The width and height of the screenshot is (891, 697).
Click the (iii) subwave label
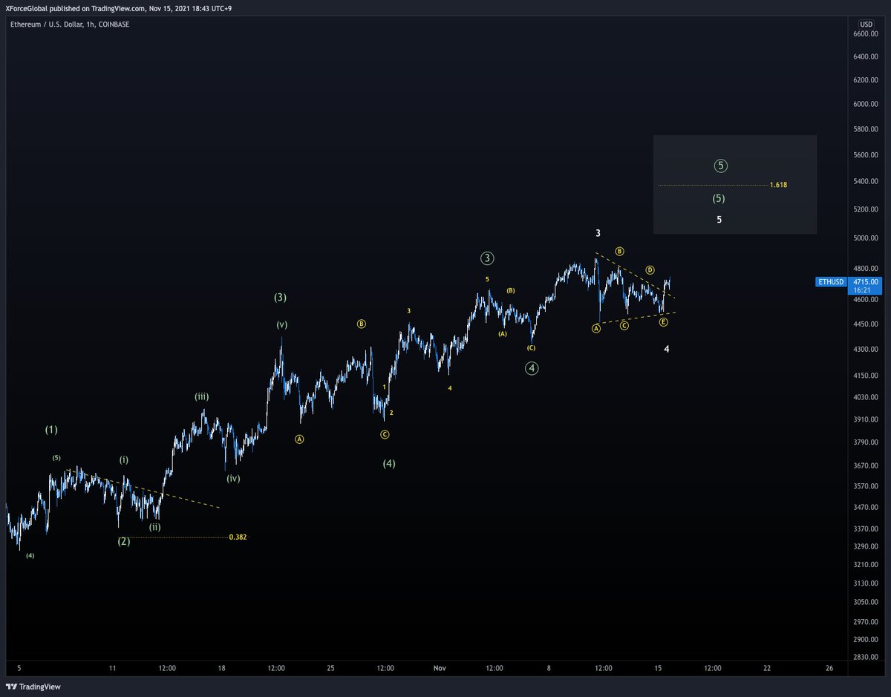201,396
